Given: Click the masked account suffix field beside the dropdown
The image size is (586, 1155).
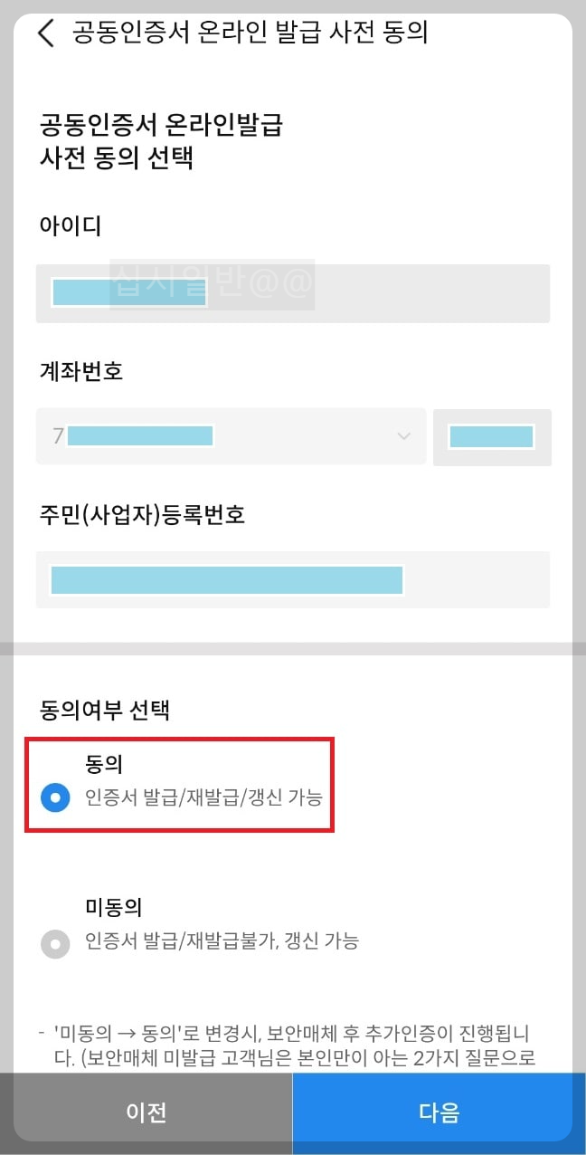Looking at the screenshot, I should [492, 436].
